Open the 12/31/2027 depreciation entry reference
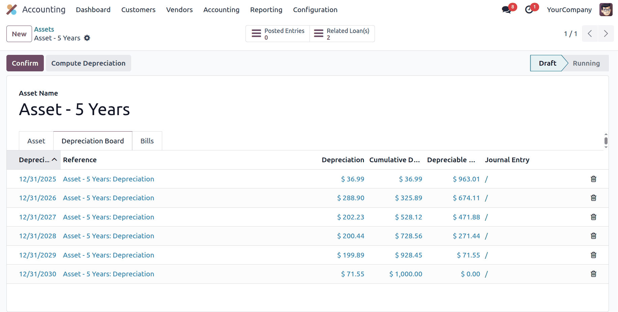The image size is (618, 312). tap(108, 217)
